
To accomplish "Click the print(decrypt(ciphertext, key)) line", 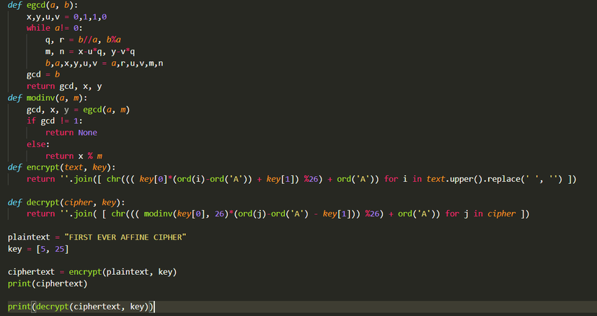I will point(81,307).
